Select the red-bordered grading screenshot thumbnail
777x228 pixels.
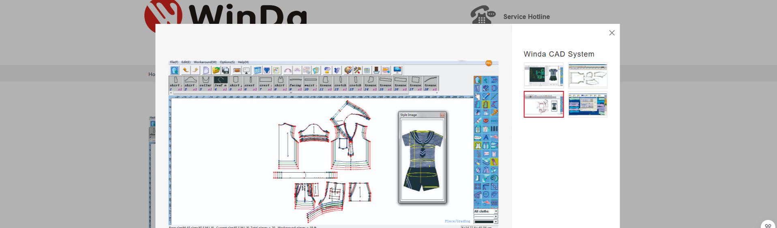pyautogui.click(x=543, y=104)
